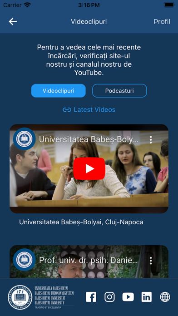Play the Universitatea Babeș-Bolyai video
The image size is (178, 316).
tap(89, 169)
